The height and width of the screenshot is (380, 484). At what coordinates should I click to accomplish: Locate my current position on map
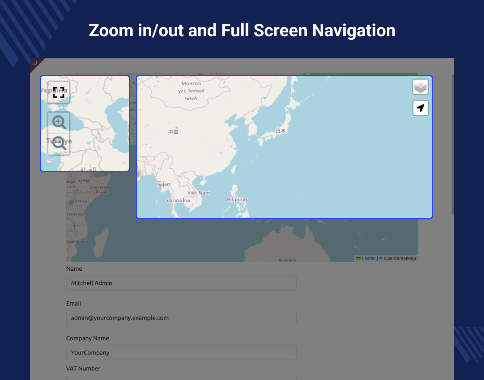point(420,108)
